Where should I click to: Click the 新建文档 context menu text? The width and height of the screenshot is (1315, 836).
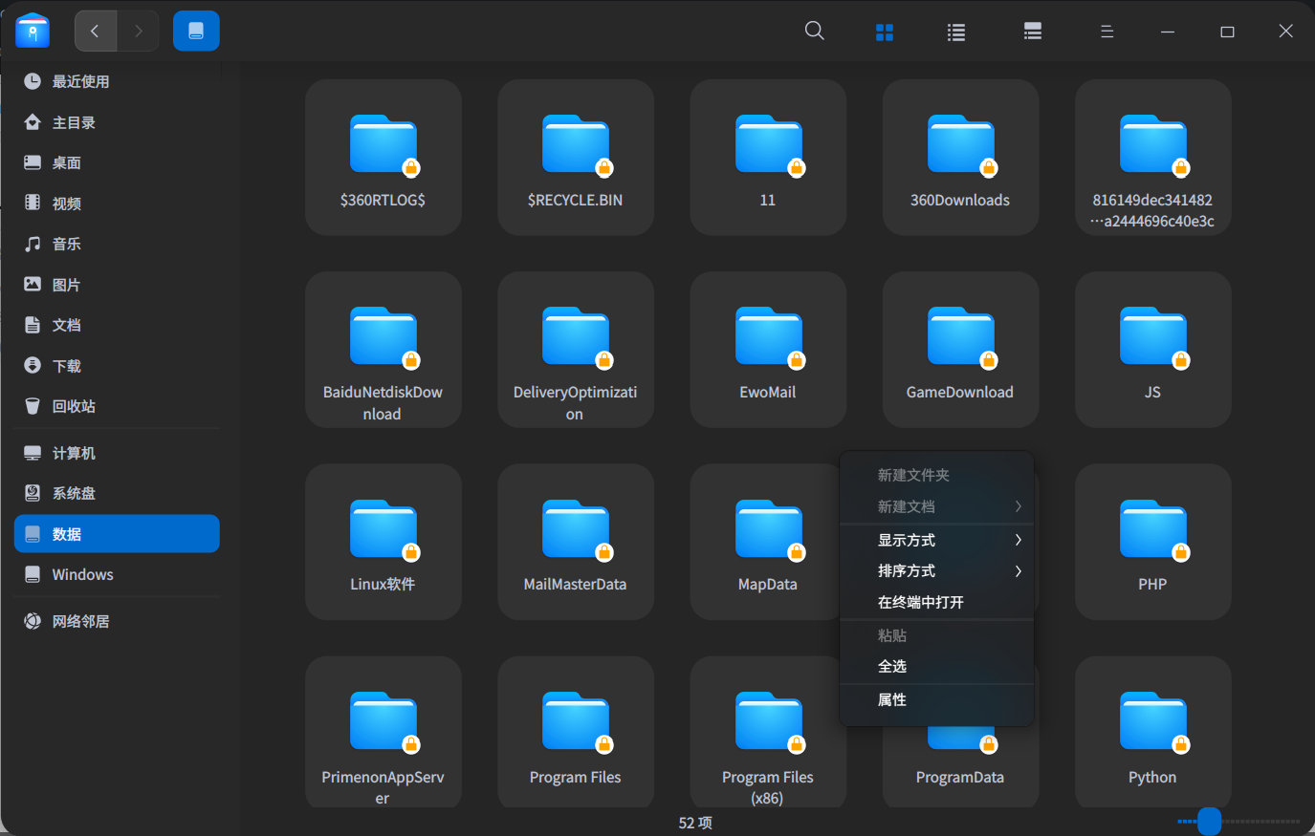point(907,506)
